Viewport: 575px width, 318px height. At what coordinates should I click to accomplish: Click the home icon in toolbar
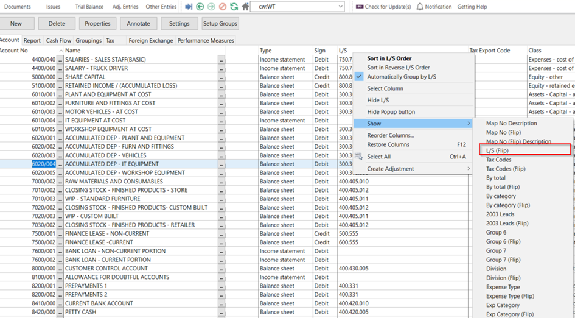click(x=245, y=7)
